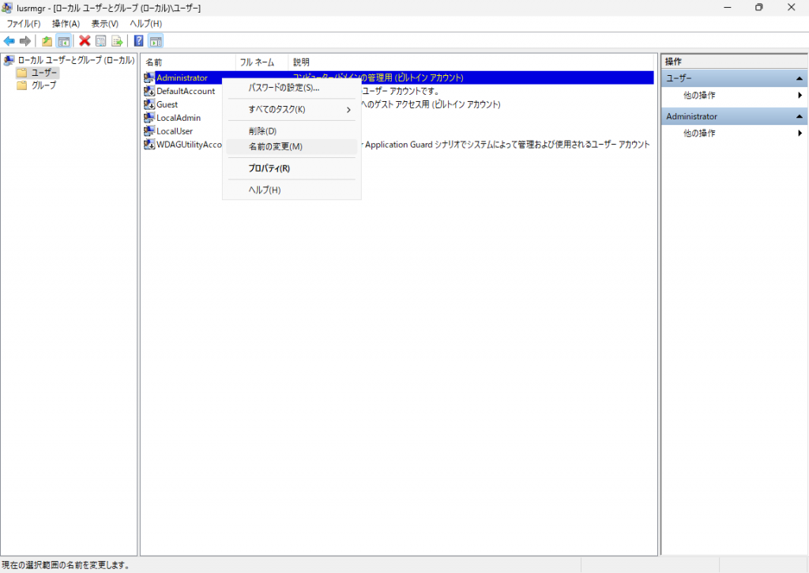Sort by the 説明 column header
The width and height of the screenshot is (809, 573).
coord(471,62)
